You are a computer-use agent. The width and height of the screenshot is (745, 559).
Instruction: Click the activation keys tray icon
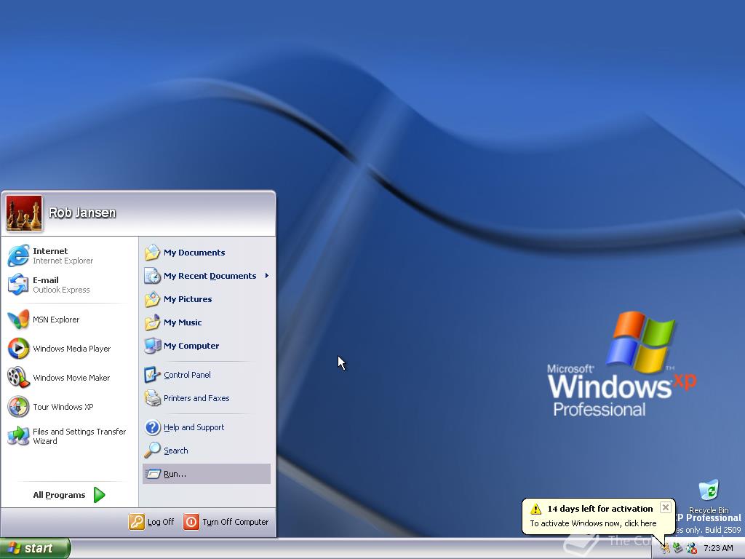(665, 549)
